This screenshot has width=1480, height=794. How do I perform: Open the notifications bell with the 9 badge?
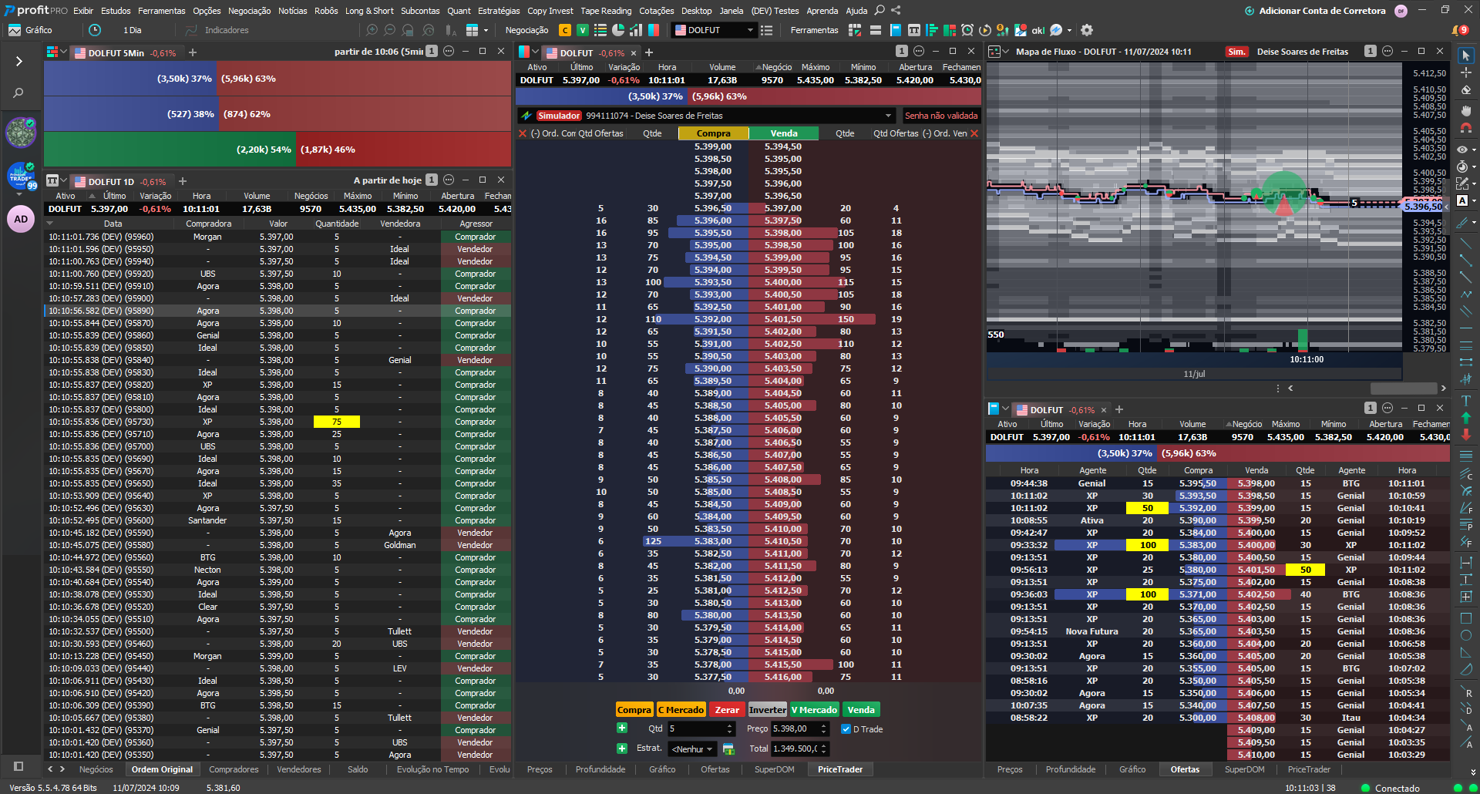(1458, 30)
